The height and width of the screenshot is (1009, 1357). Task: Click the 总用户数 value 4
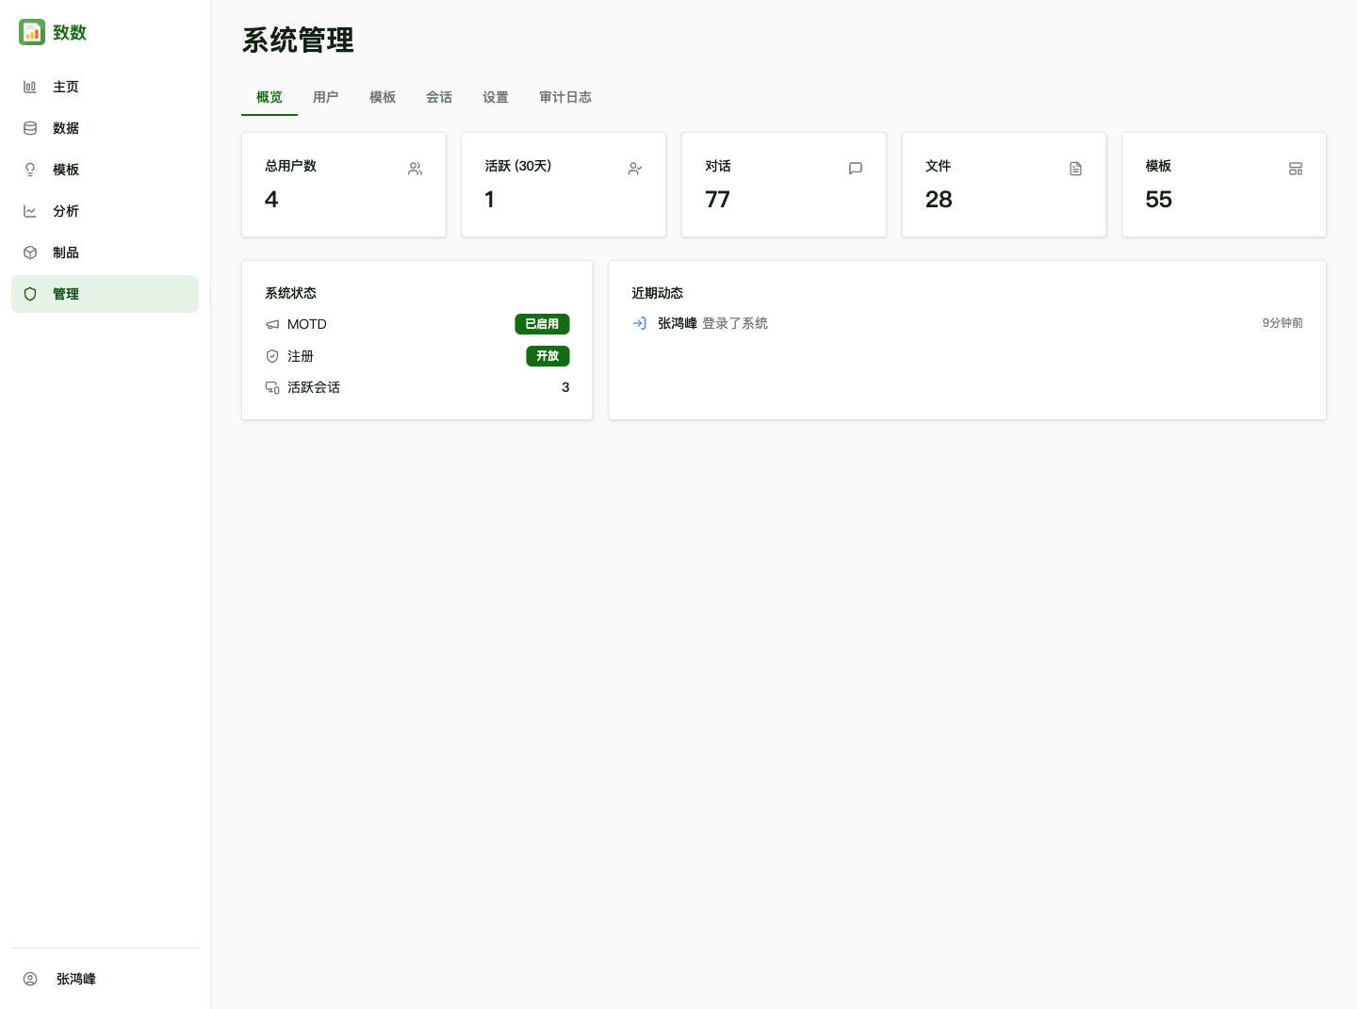point(271,200)
